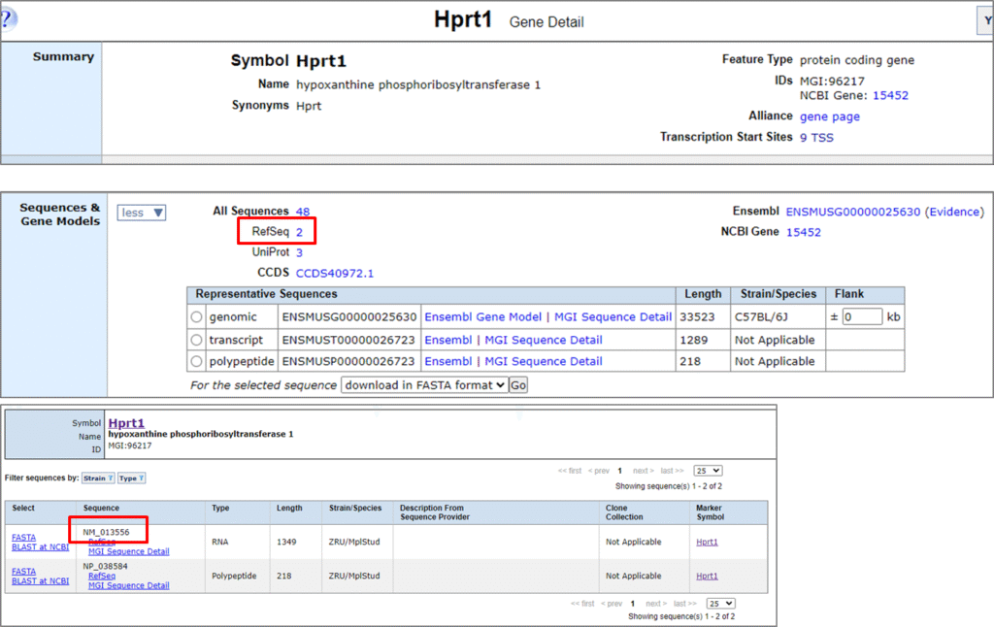Click the CCDS40972.1 link
The width and height of the screenshot is (994, 627).
pyautogui.click(x=334, y=274)
